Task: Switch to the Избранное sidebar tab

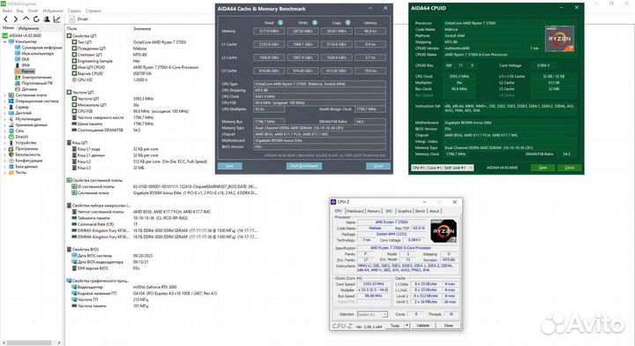Action: click(28, 28)
